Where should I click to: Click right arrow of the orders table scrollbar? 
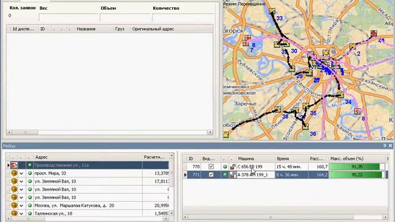(x=210, y=132)
